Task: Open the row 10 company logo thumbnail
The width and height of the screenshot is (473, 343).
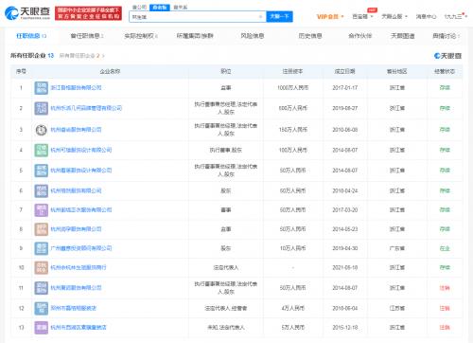Action: tap(42, 267)
